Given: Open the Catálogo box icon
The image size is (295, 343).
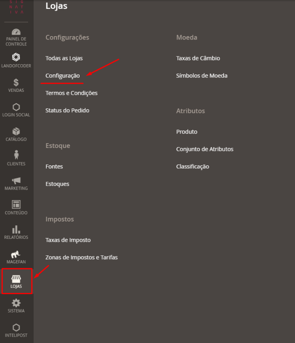Looking at the screenshot, I should coord(16,131).
